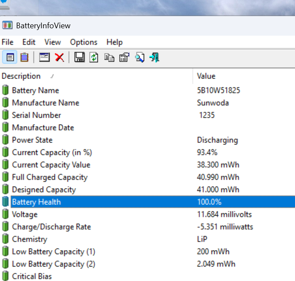Select the Full Charged Capacity row

click(148, 177)
